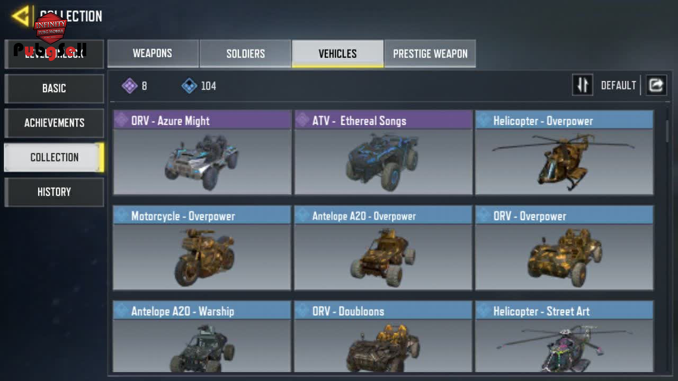Viewport: 678px width, 381px height.
Task: Open the ACHIEVEMENTS sidebar section
Action: (x=54, y=123)
